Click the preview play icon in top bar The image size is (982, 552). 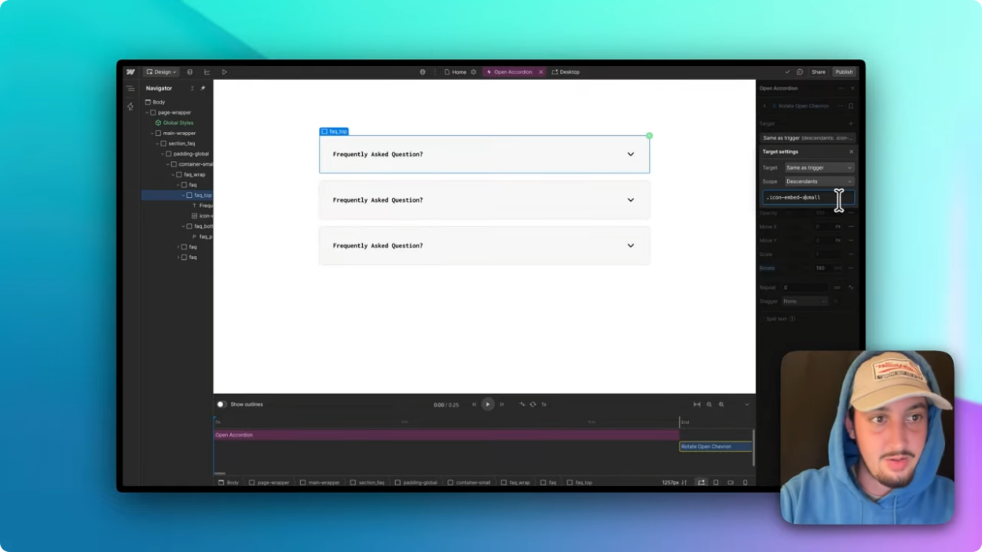[224, 71]
